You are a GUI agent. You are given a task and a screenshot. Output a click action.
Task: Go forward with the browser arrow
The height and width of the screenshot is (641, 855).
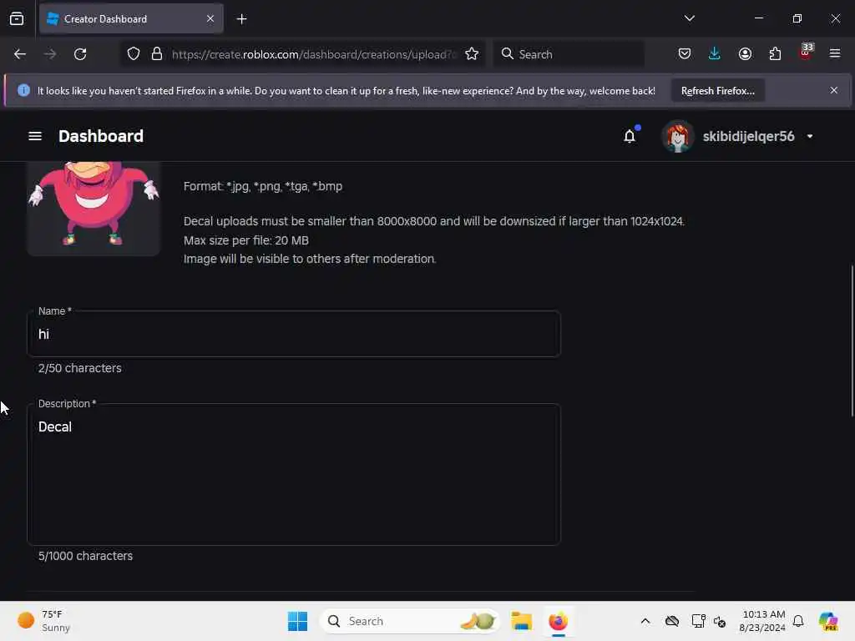(x=49, y=54)
